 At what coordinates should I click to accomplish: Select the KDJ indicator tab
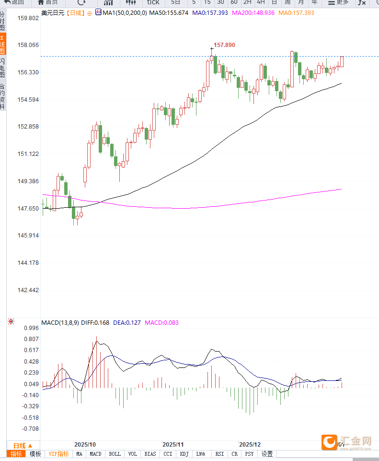[x=184, y=454]
